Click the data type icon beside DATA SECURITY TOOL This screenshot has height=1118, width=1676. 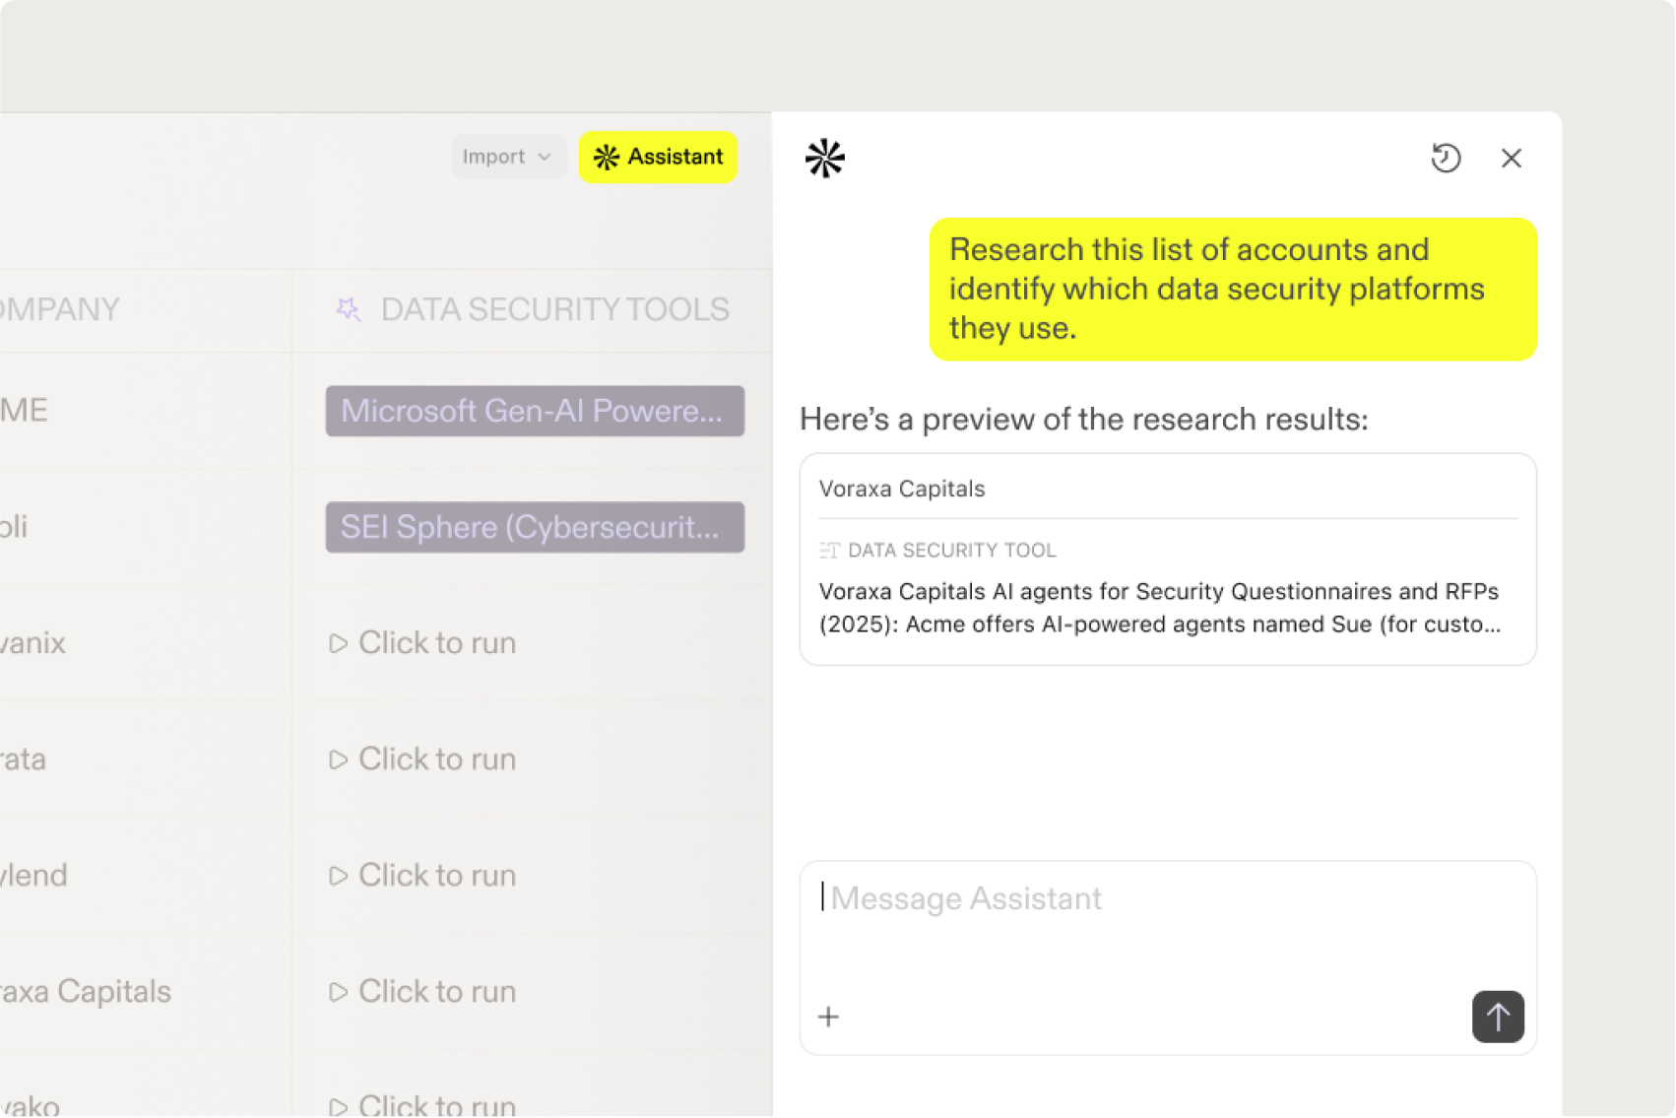829,551
